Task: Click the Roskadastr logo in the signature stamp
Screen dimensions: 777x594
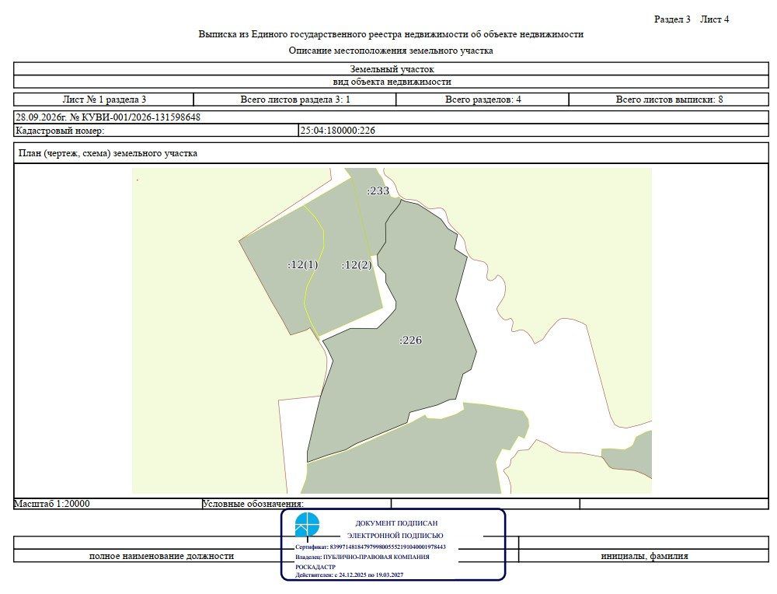Action: [x=307, y=525]
